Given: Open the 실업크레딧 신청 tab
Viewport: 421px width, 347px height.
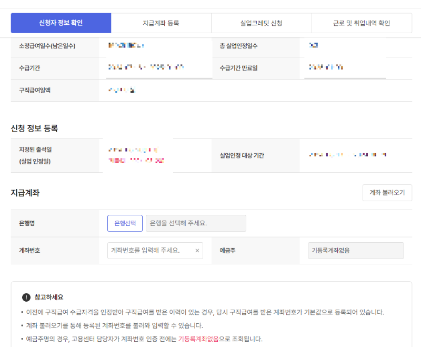Looking at the screenshot, I should coord(261,23).
